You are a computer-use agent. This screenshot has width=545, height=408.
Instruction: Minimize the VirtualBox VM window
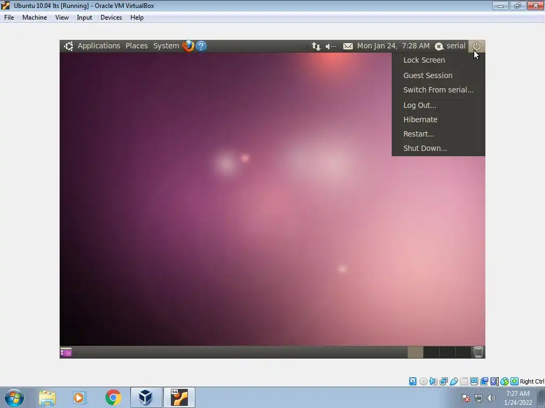click(500, 5)
